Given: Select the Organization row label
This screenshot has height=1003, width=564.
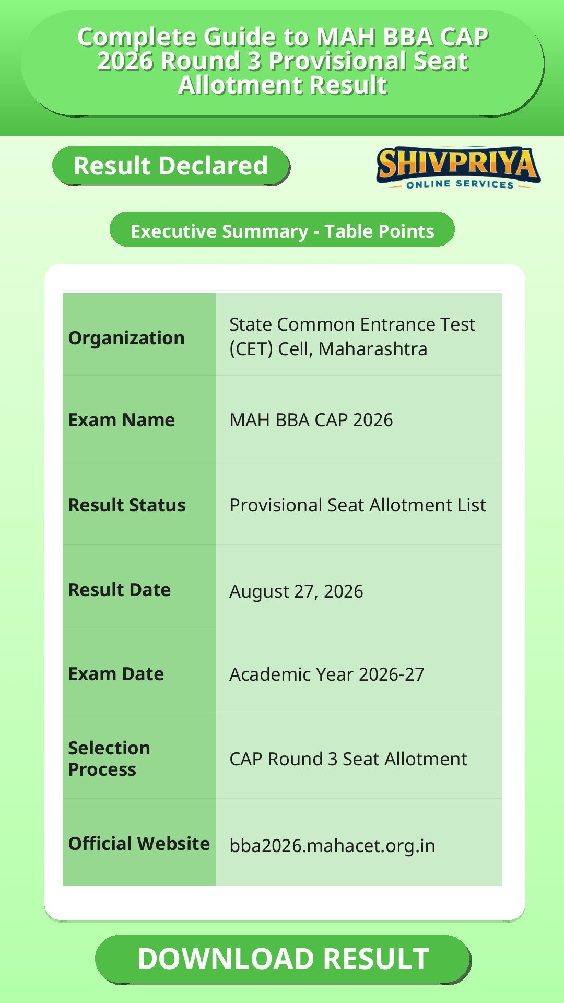Looking at the screenshot, I should pyautogui.click(x=126, y=338).
